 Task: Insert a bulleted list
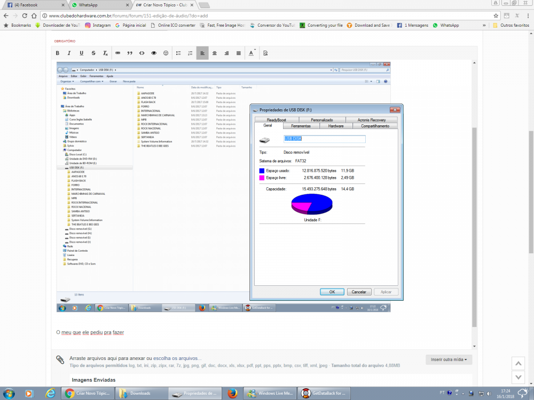click(178, 53)
